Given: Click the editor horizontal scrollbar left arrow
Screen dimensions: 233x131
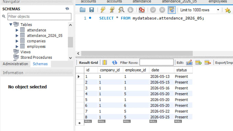Looking at the screenshot, I should tap(78, 53).
